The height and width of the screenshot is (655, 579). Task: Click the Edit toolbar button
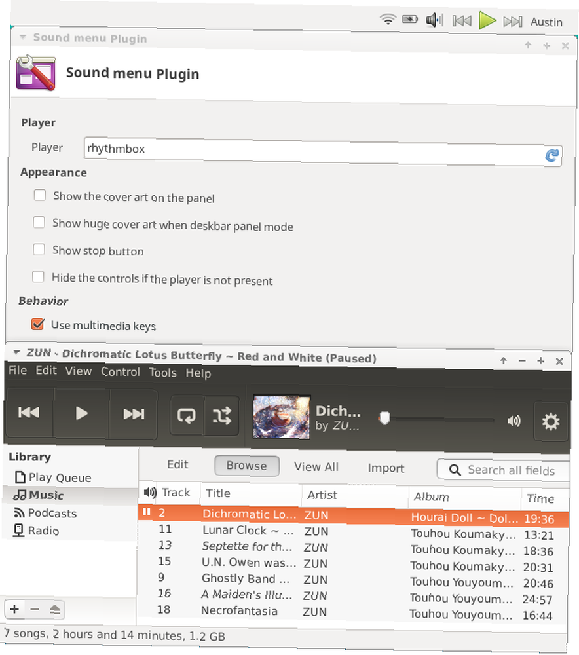tap(177, 464)
